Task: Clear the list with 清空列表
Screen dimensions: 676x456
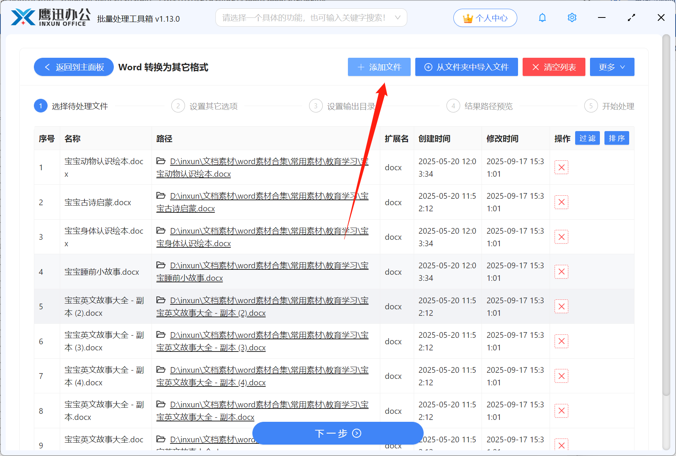Action: 554,67
